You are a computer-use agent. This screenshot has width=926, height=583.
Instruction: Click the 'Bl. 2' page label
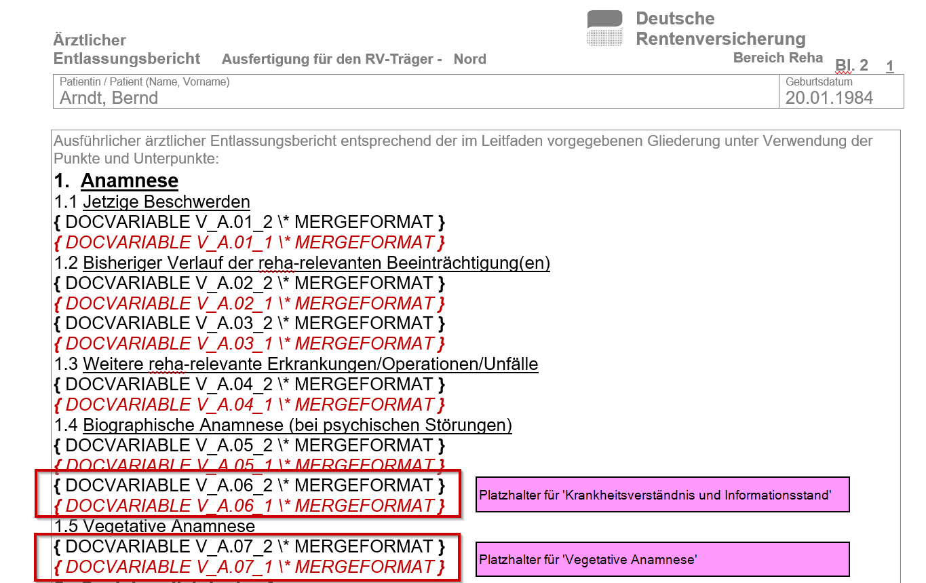tap(851, 65)
